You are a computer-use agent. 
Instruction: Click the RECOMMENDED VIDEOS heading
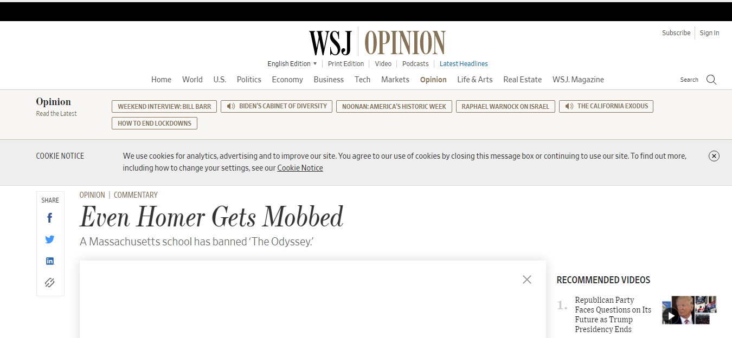tap(603, 280)
